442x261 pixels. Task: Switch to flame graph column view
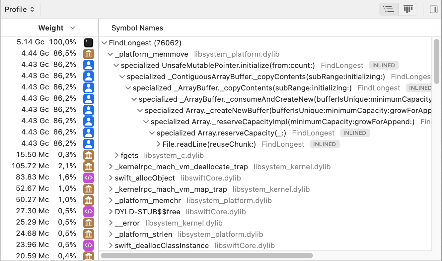(408, 9)
